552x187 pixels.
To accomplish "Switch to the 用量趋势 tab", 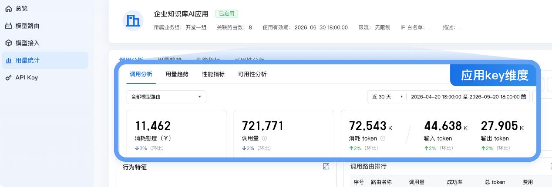I will pyautogui.click(x=177, y=74).
